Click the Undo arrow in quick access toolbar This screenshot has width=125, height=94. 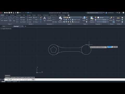[20, 13]
